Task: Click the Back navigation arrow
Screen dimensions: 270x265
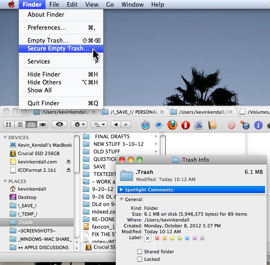Action: (116, 125)
